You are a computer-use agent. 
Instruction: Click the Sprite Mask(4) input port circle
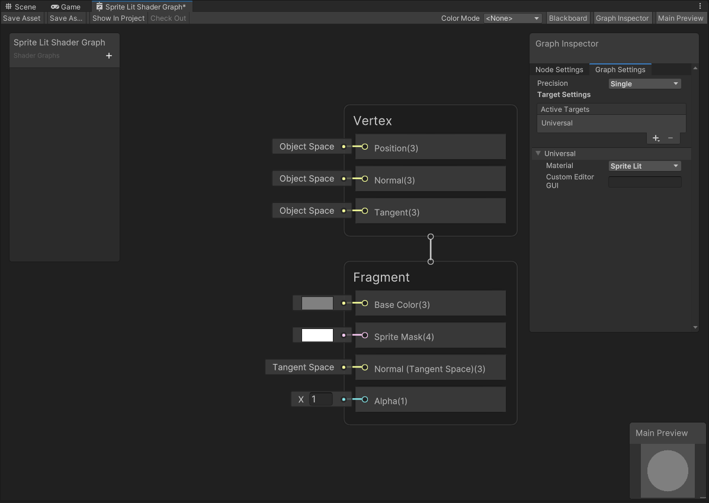pyautogui.click(x=365, y=336)
